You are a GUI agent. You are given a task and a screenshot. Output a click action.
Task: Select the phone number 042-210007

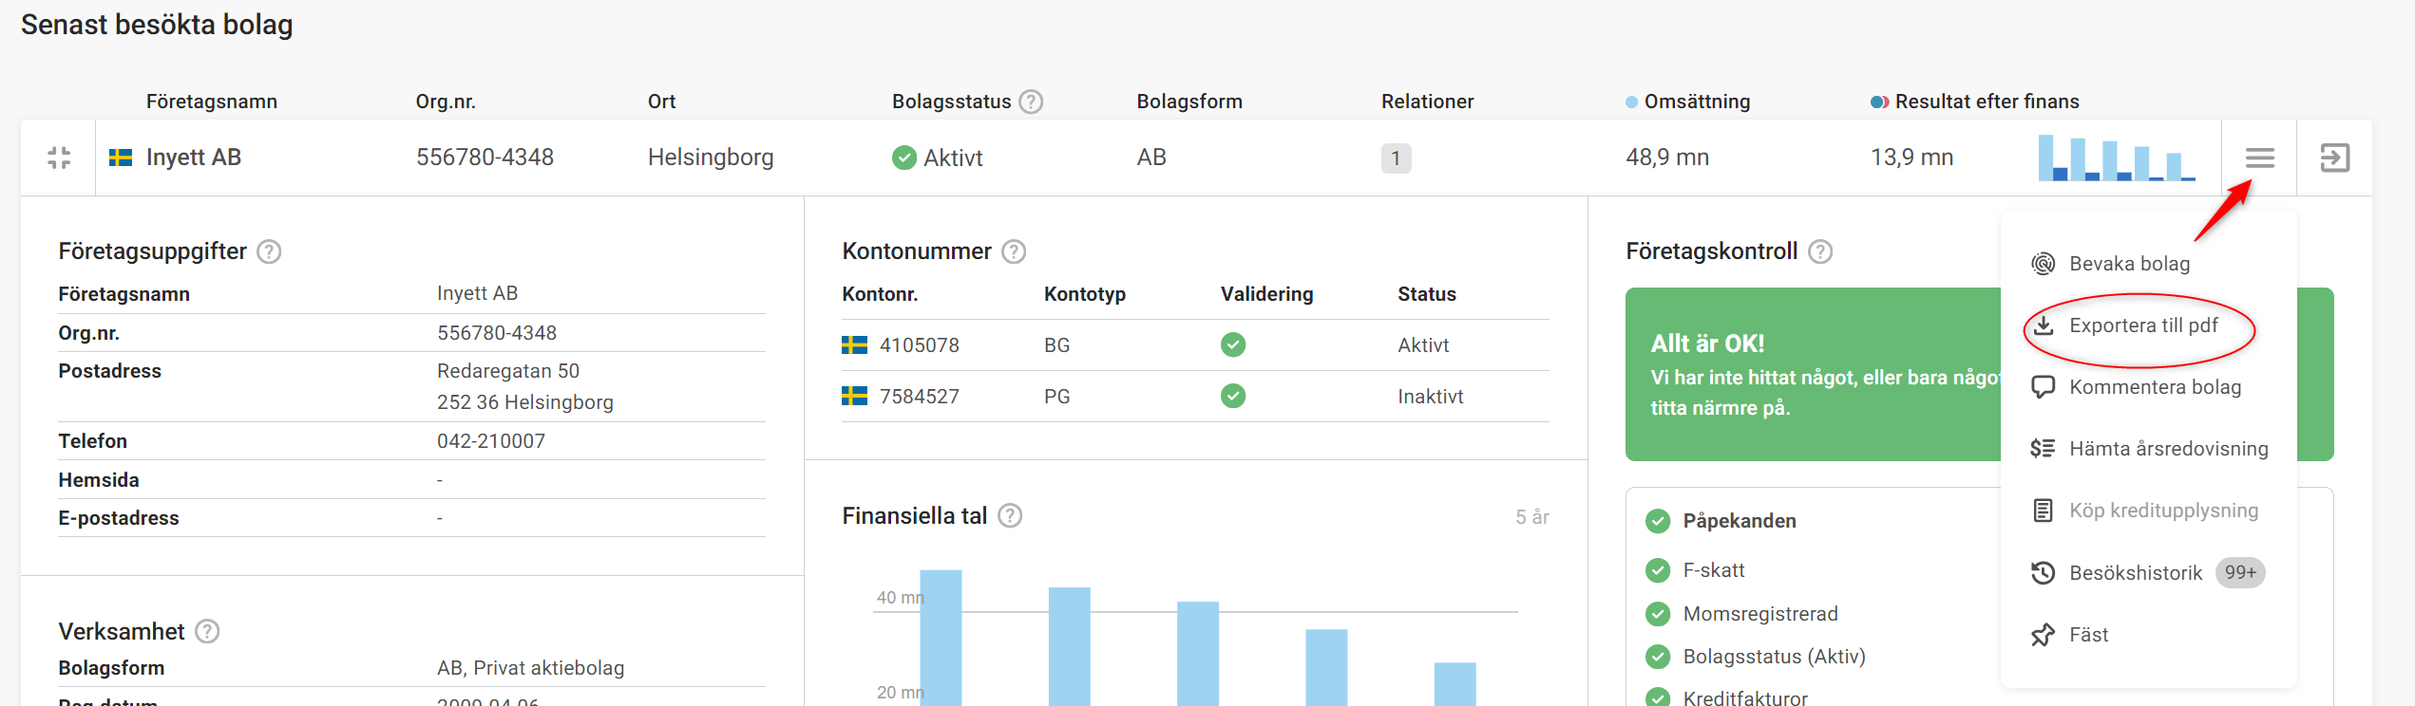pyautogui.click(x=491, y=441)
